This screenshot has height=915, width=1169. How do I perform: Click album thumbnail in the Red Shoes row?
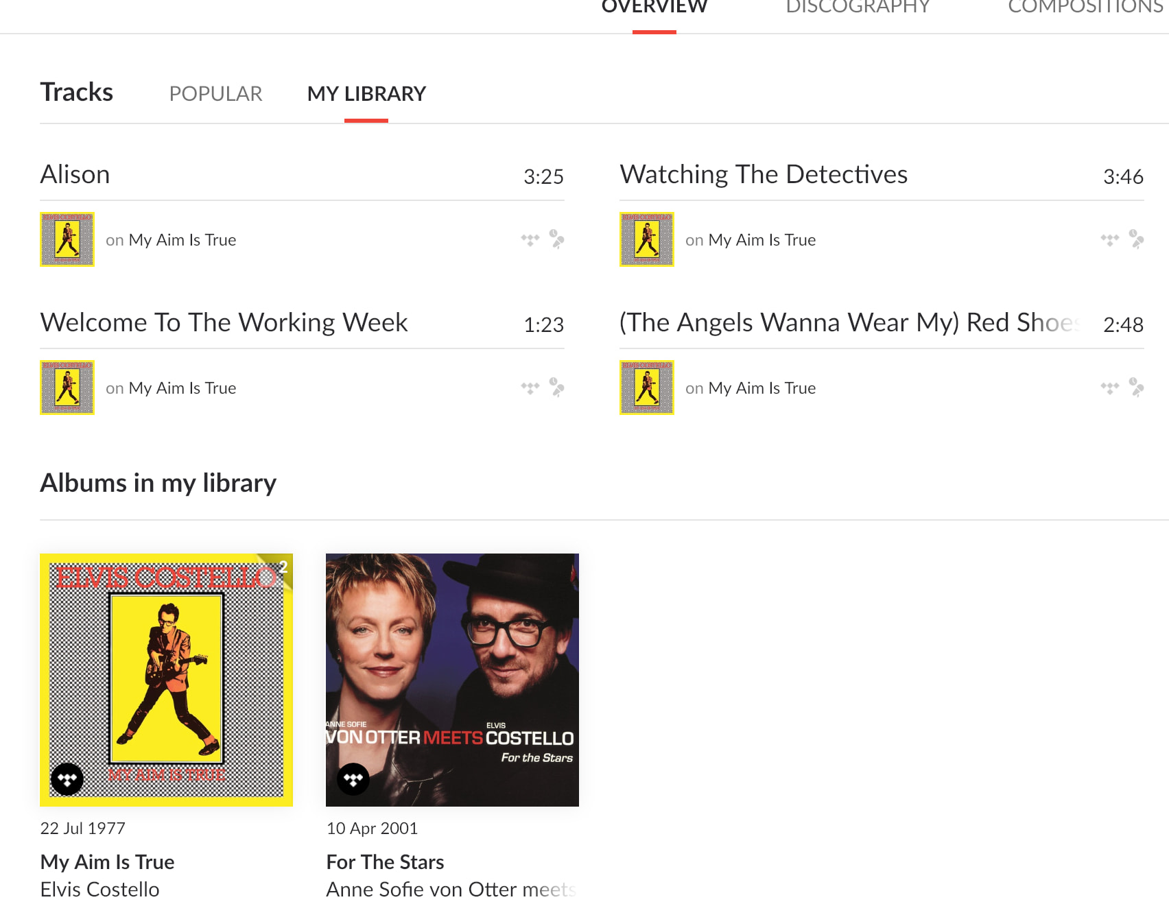tap(647, 388)
